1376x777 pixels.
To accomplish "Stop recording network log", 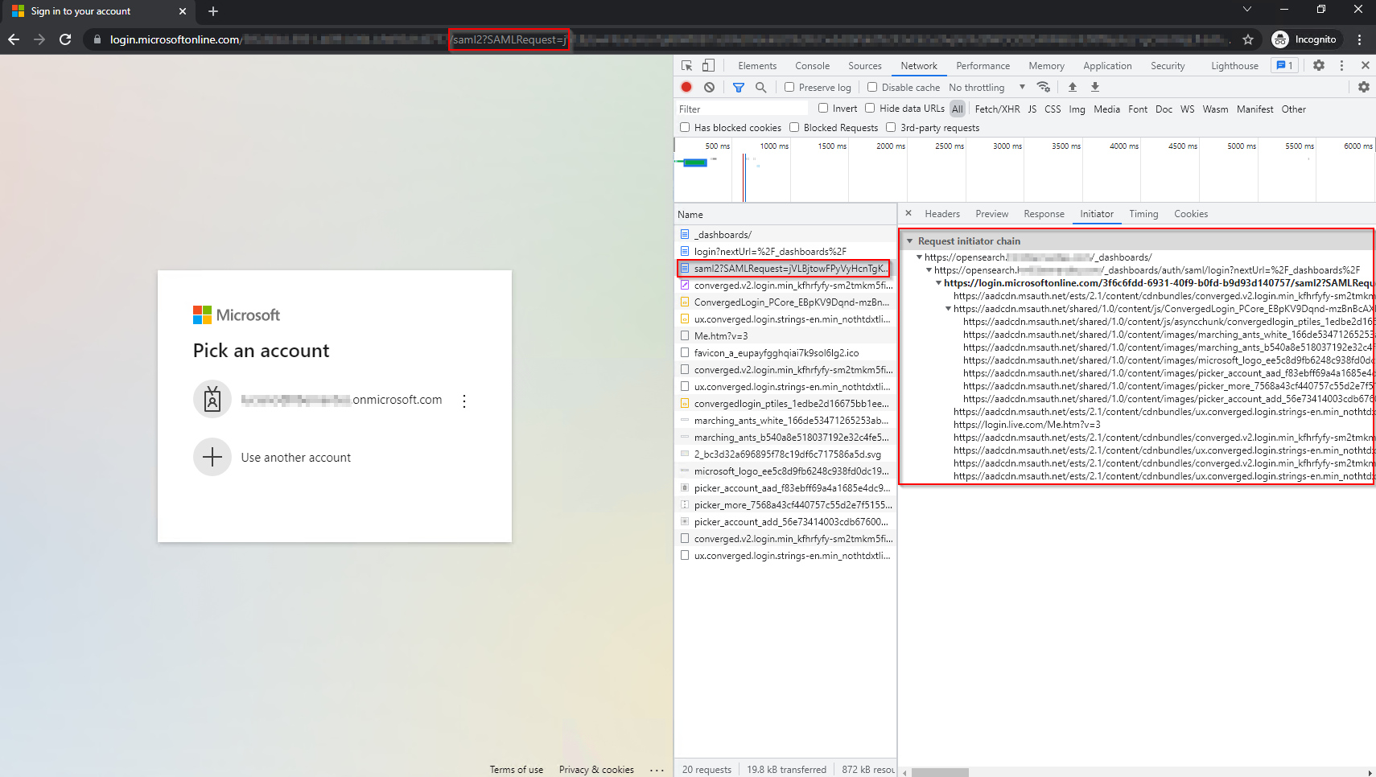I will pyautogui.click(x=686, y=87).
